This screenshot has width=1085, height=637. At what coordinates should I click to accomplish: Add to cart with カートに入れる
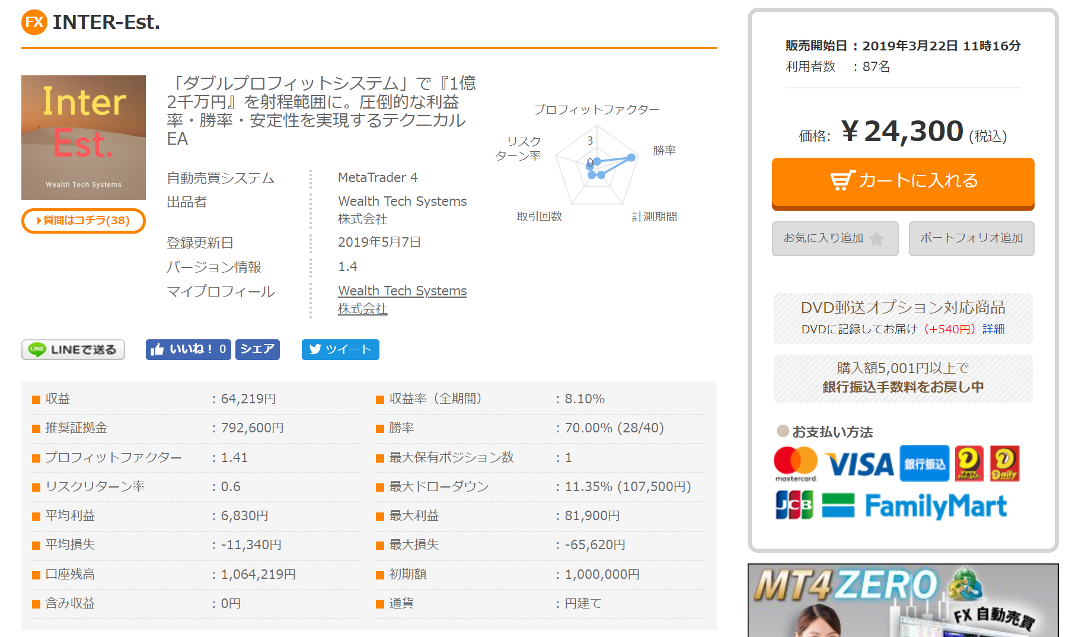[903, 183]
